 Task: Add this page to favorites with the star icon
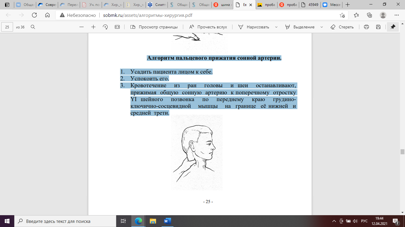coord(342,15)
